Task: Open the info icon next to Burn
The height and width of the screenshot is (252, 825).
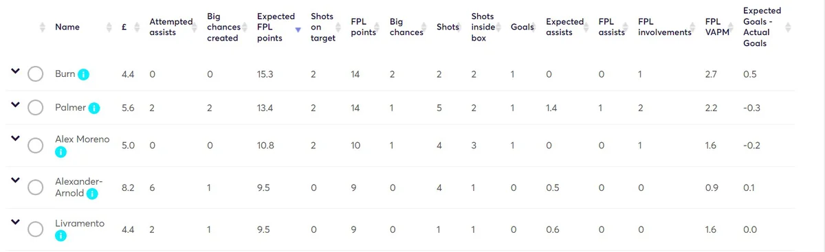Action: 85,75
